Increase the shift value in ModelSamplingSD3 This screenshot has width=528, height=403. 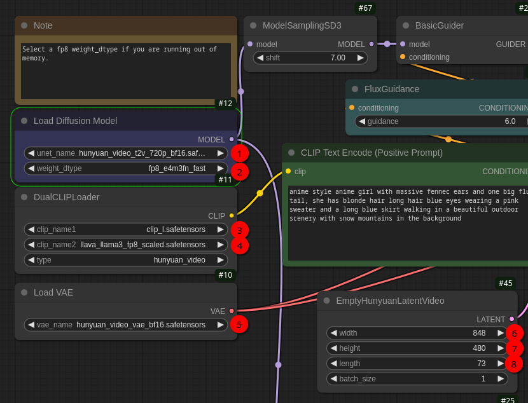click(x=360, y=58)
